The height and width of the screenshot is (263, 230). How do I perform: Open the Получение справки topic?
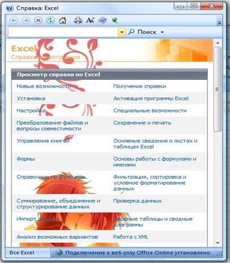tap(140, 86)
